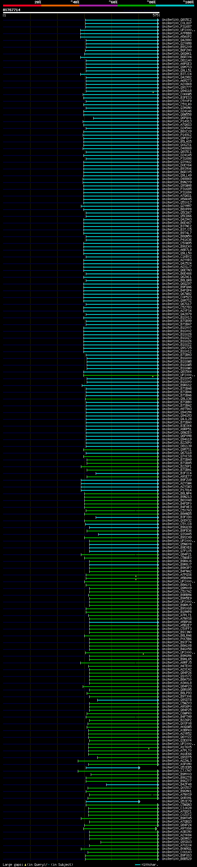Click the yellow triangle in gaps legend
197x867 pixels.
[x=25, y=865]
